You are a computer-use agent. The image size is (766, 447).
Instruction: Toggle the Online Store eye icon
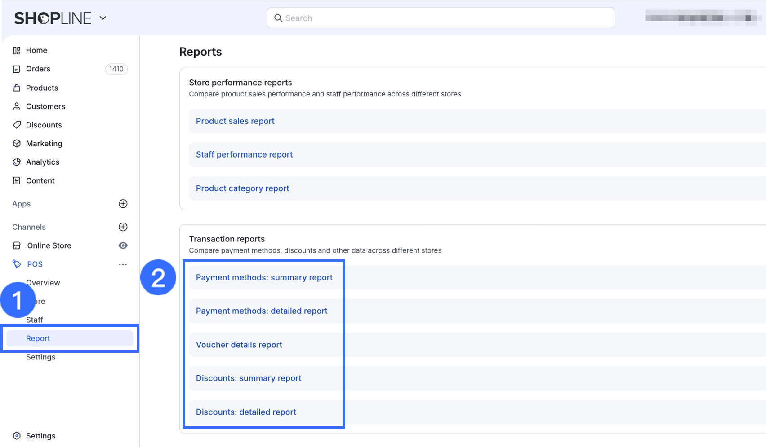pyautogui.click(x=123, y=245)
